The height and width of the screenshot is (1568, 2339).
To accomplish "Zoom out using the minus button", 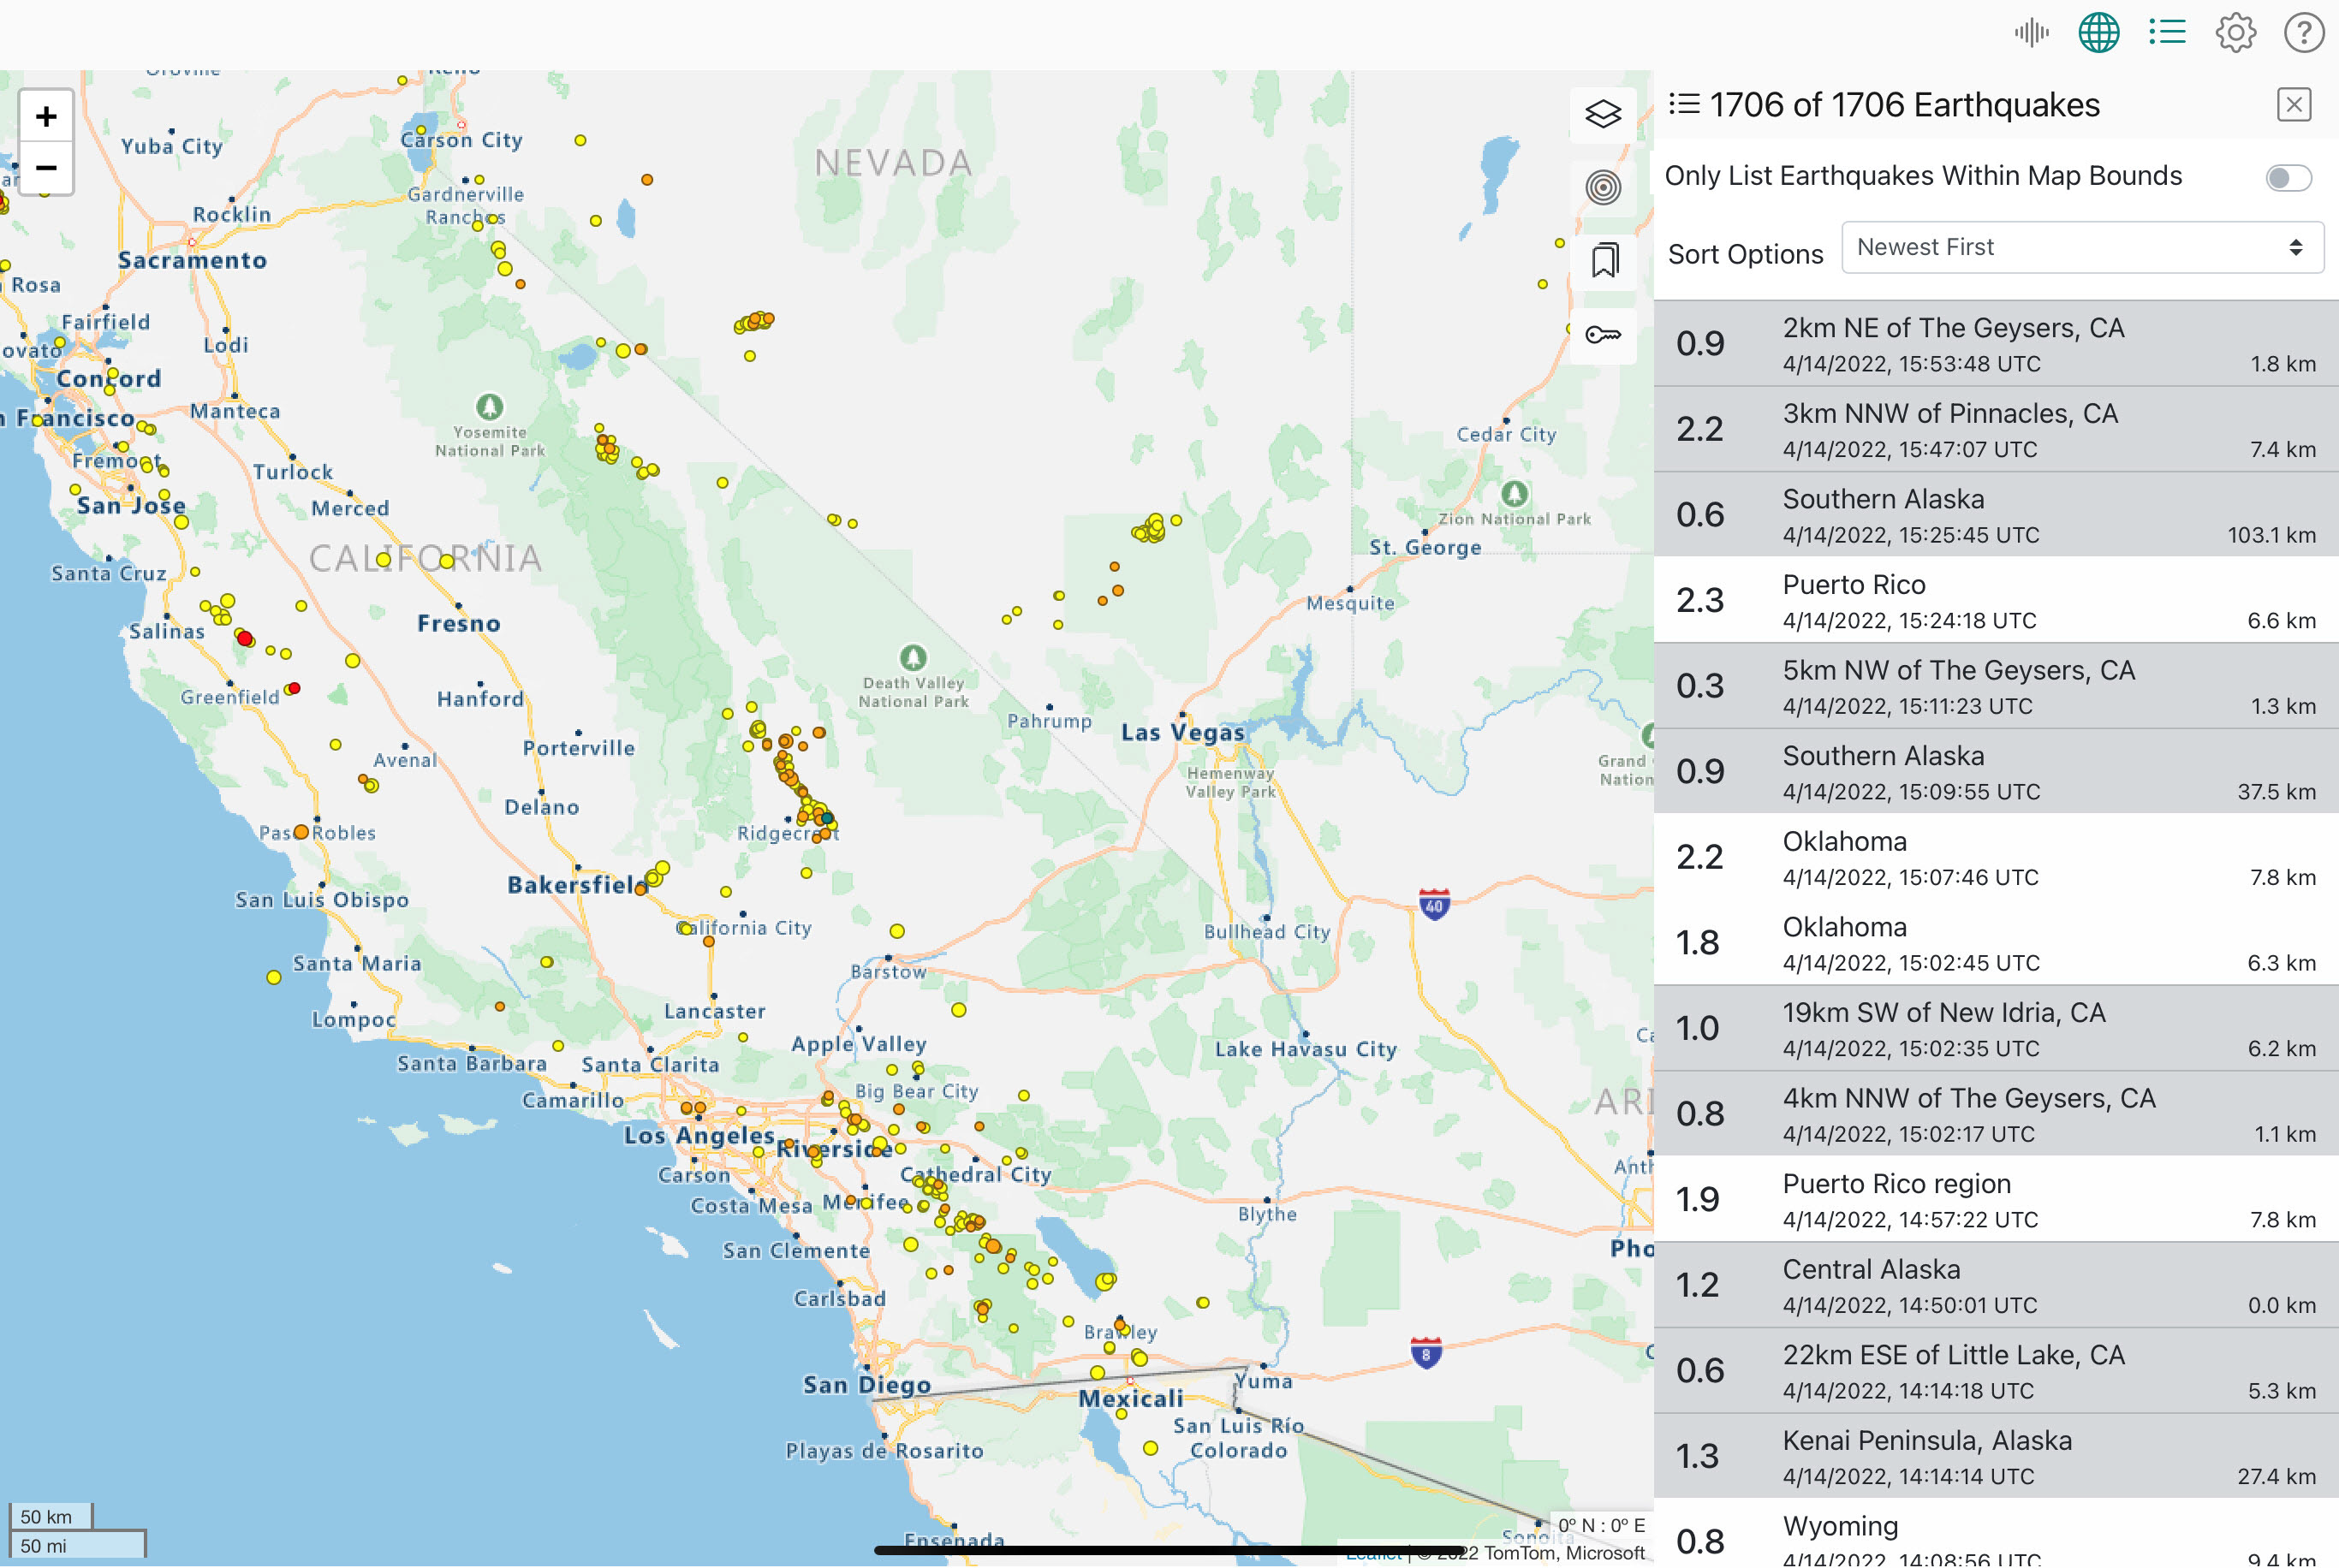I will pyautogui.click(x=45, y=167).
